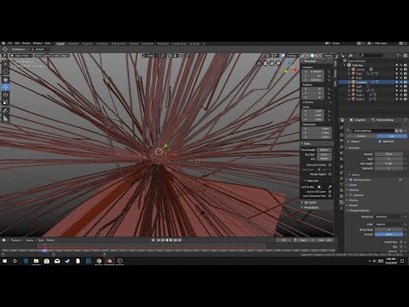
Task: Click the Hair Length value field
Action: coord(389,164)
